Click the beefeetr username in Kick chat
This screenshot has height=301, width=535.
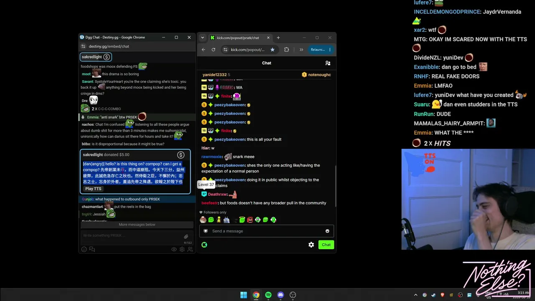[x=209, y=203]
